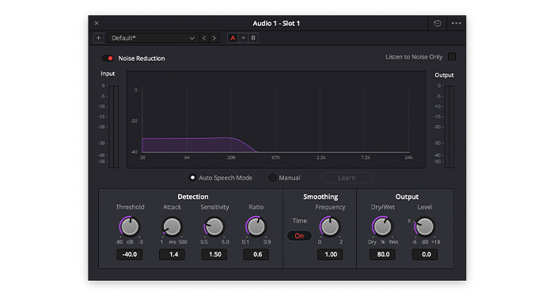Click the Output level meter
The width and height of the screenshot is (554, 300).
click(450, 126)
